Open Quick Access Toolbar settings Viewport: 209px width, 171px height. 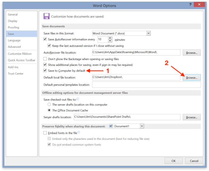pyautogui.click(x=22, y=60)
